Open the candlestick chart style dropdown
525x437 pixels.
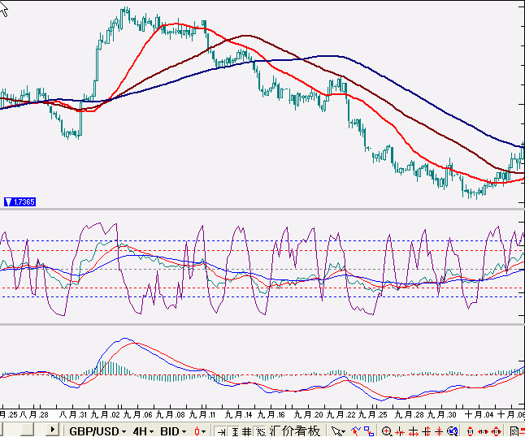(200, 431)
